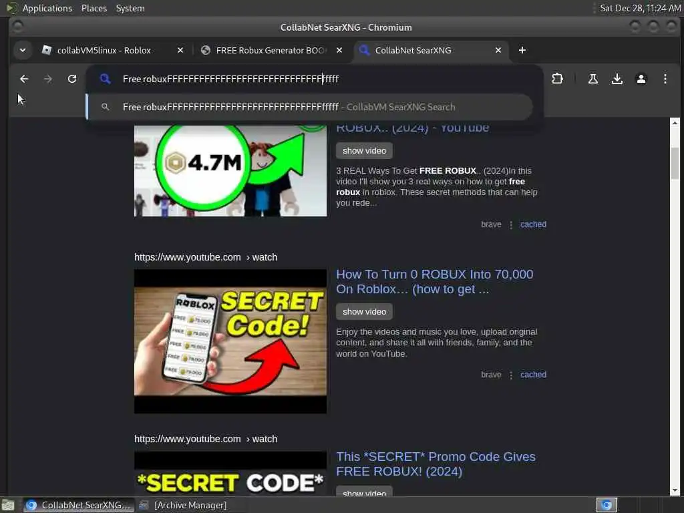
Task: Click the forward navigation arrow
Action: tap(48, 79)
